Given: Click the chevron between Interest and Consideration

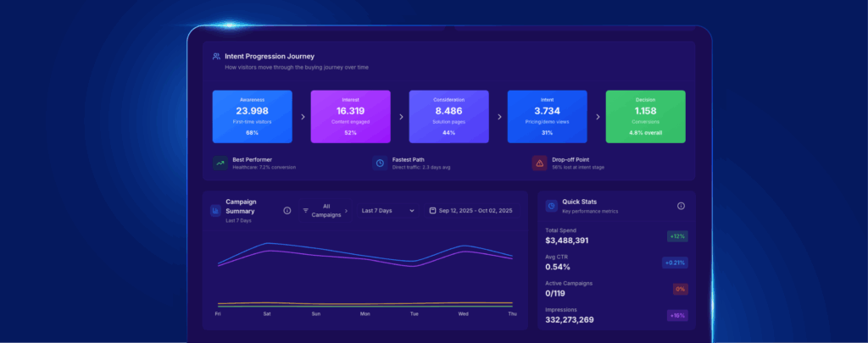Looking at the screenshot, I should 401,117.
